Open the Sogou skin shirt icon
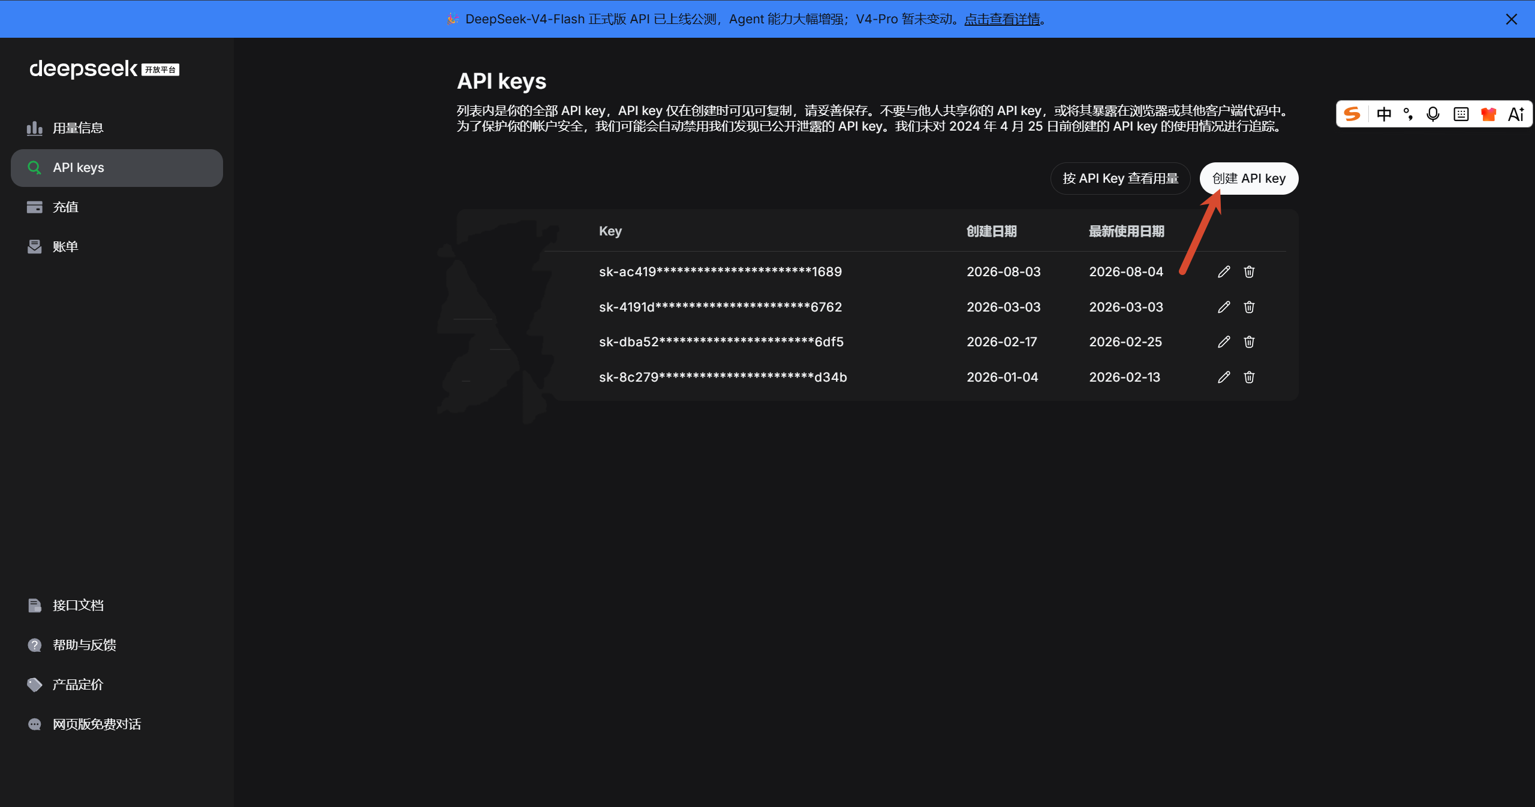1535x807 pixels. (x=1489, y=114)
